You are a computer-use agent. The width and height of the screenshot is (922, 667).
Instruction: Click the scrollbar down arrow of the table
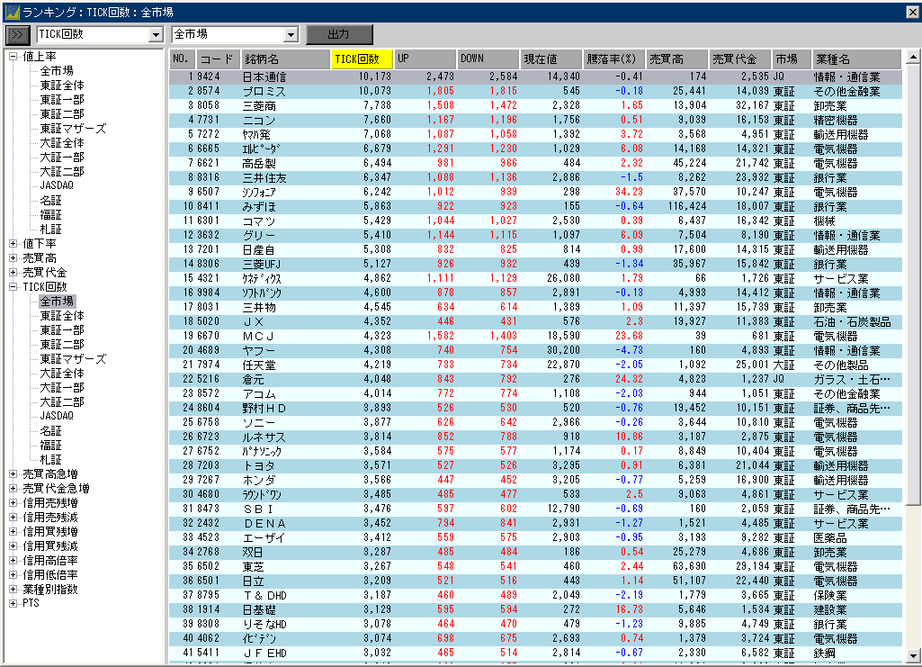click(x=913, y=656)
